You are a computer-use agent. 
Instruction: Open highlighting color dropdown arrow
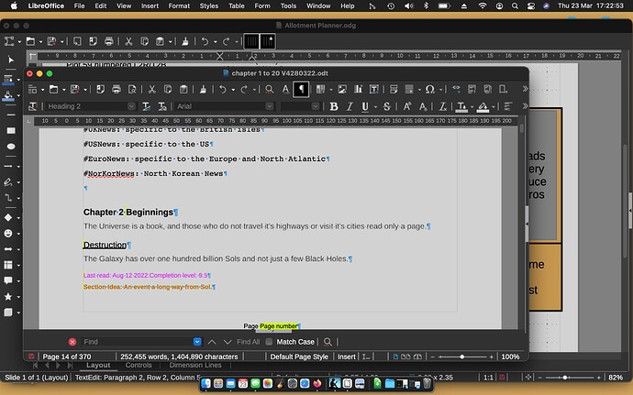[x=493, y=107]
